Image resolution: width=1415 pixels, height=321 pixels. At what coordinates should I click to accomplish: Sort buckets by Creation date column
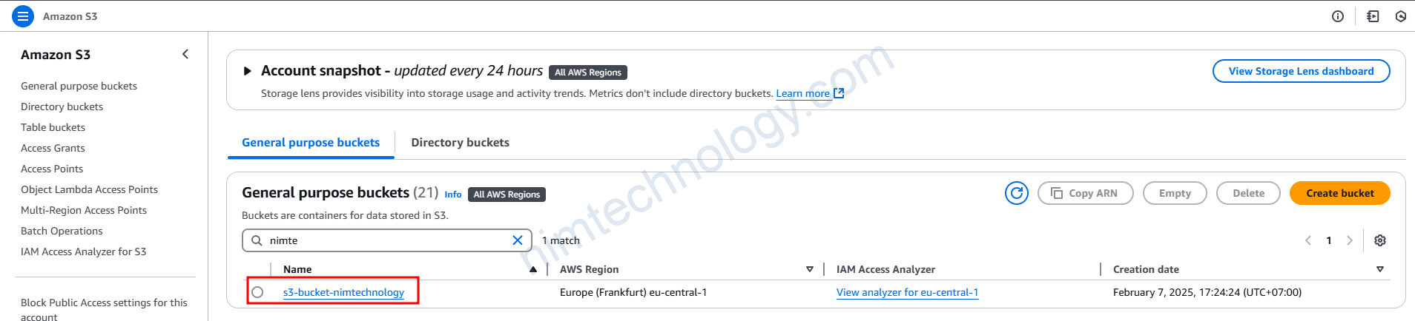(1379, 270)
